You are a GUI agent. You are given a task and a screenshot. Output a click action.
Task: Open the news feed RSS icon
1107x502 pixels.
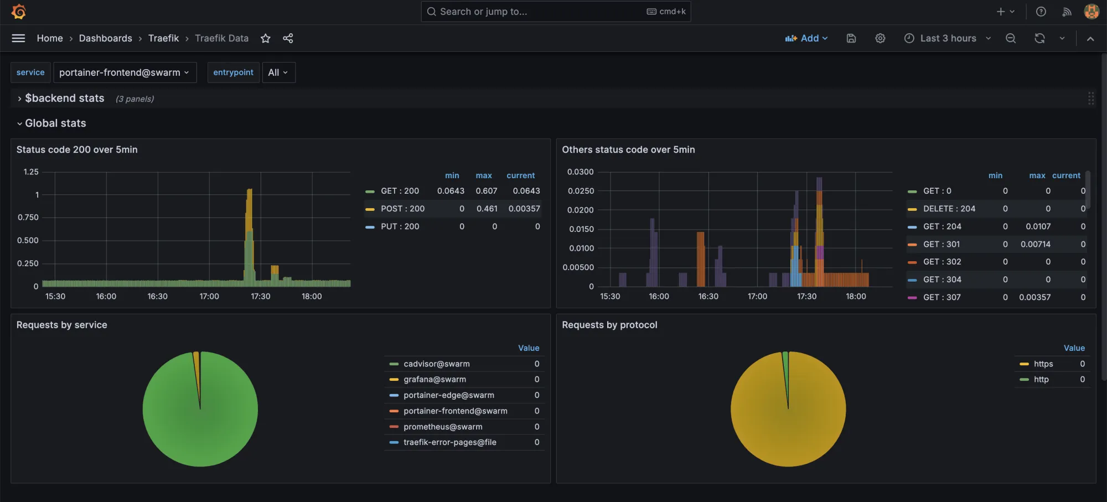tap(1067, 12)
